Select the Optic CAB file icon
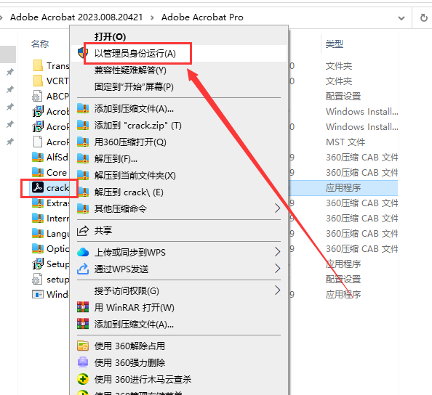Viewport: 432px width, 395px height. [x=38, y=248]
